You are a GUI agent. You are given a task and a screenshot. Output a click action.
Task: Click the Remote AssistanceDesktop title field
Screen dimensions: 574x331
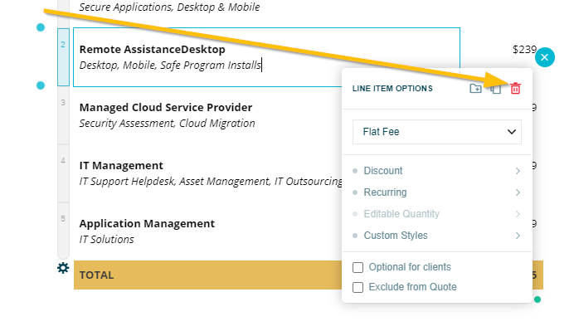tap(153, 50)
